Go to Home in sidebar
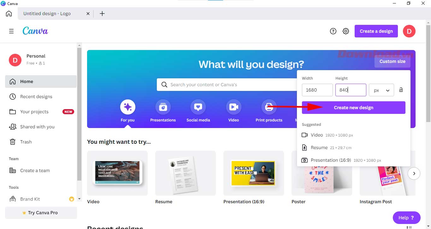The width and height of the screenshot is (431, 229). pyautogui.click(x=41, y=81)
